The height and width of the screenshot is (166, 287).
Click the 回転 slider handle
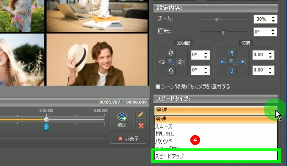coord(224,33)
